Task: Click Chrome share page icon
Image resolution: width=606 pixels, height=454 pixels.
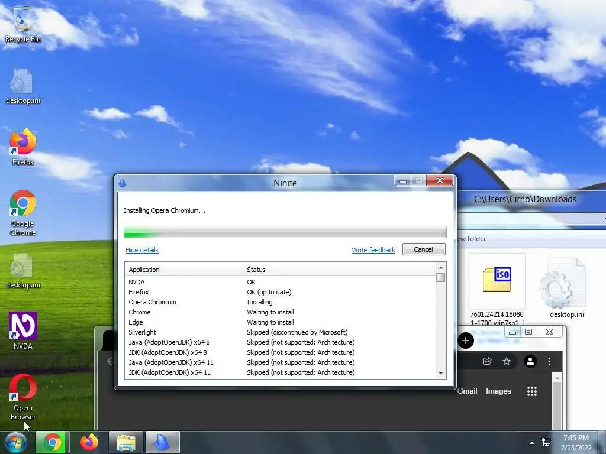Action: coord(488,361)
